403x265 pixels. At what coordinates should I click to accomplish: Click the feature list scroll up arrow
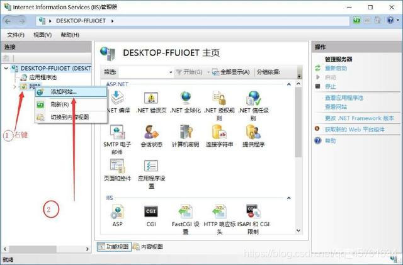pos(298,84)
